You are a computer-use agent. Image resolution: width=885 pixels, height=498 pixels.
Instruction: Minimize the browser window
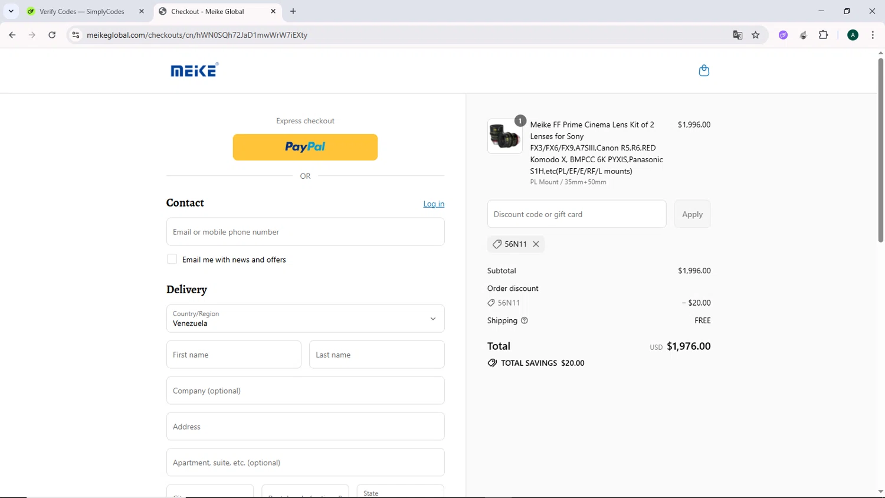(x=821, y=11)
